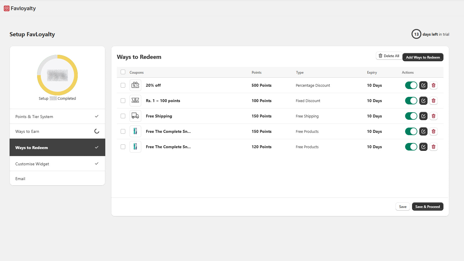Disable the toggle for 20% off coupon
This screenshot has height=261, width=464.
coord(411,85)
